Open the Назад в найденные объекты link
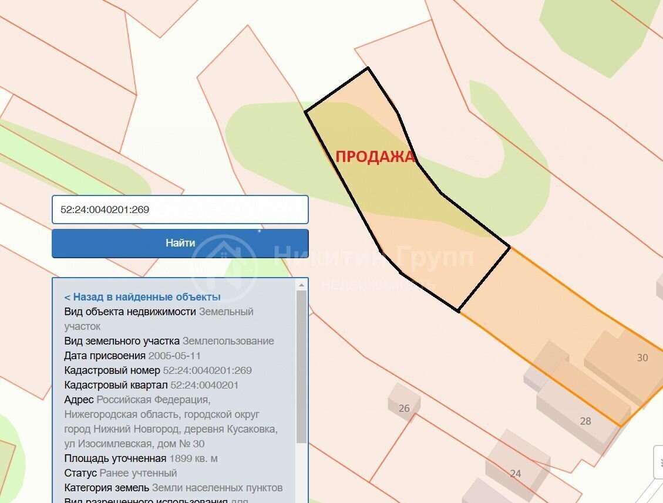 pyautogui.click(x=142, y=297)
